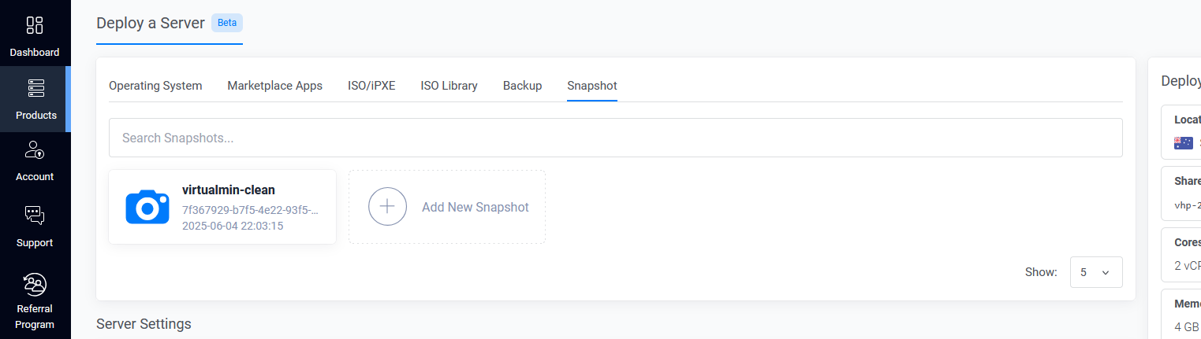Click the snapshot date 2025-06-04 22:03:15
Viewport: 1201px width, 339px height.
click(x=233, y=226)
